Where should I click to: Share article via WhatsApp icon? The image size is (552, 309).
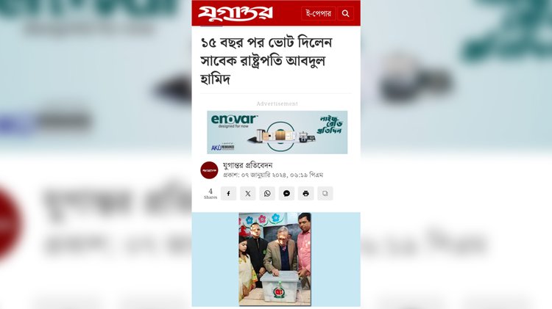tap(267, 194)
